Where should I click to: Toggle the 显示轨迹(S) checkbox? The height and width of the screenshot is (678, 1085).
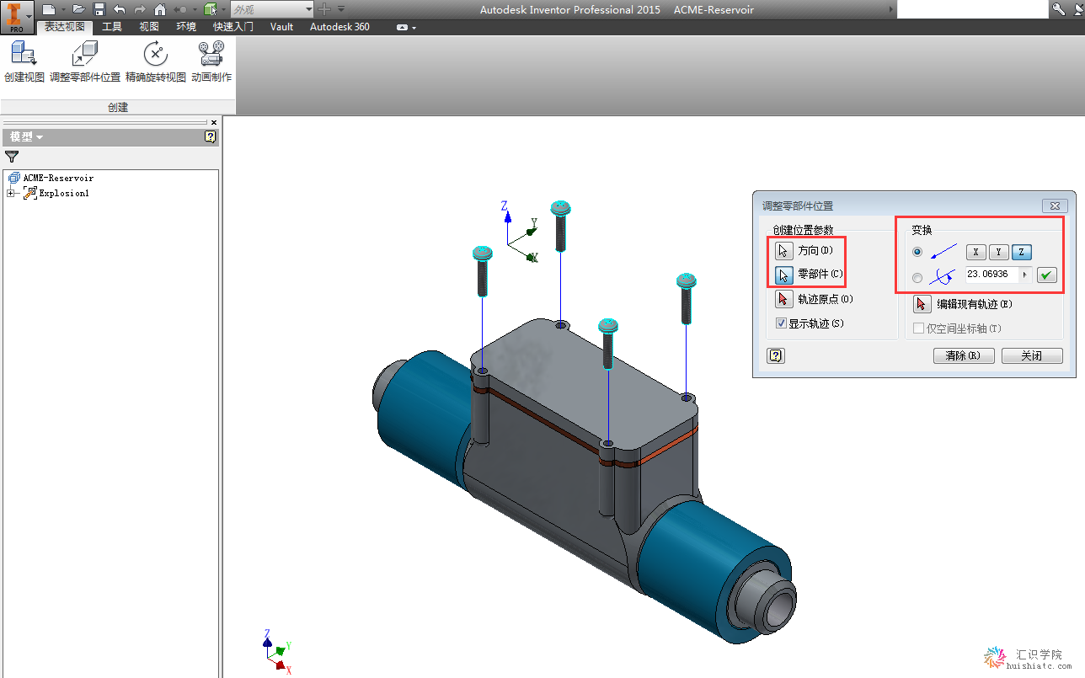point(781,323)
